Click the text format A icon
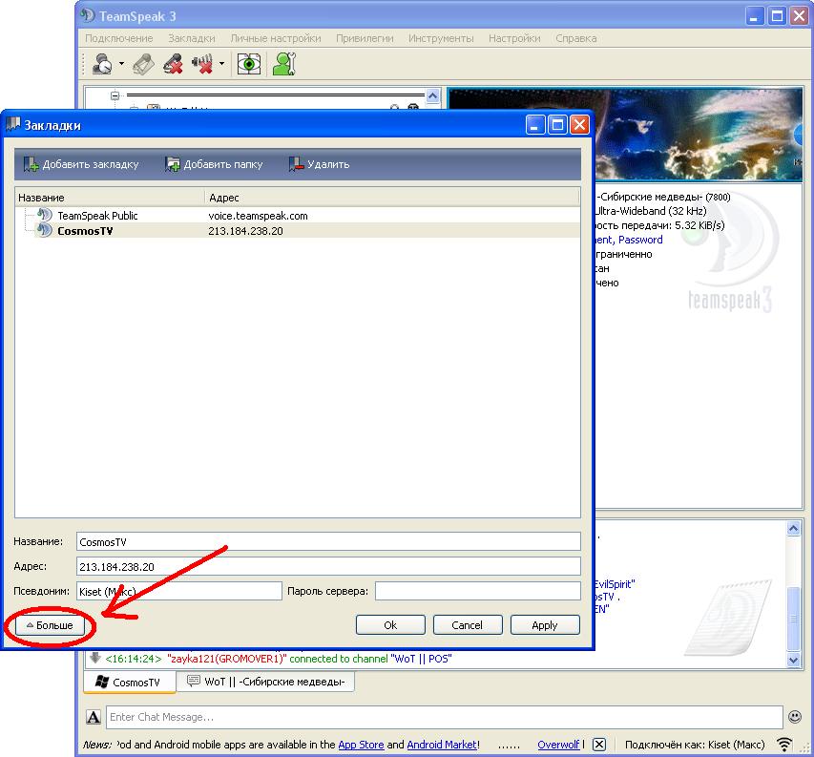 (x=94, y=717)
